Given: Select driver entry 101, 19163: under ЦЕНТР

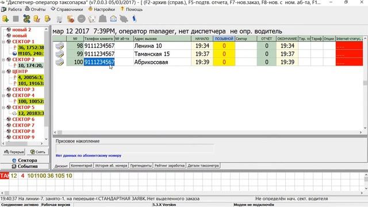Looking at the screenshot, I should 30,83.
